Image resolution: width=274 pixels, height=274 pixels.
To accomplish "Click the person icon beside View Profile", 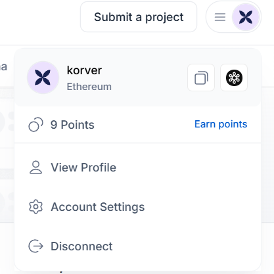I will (x=35, y=168).
